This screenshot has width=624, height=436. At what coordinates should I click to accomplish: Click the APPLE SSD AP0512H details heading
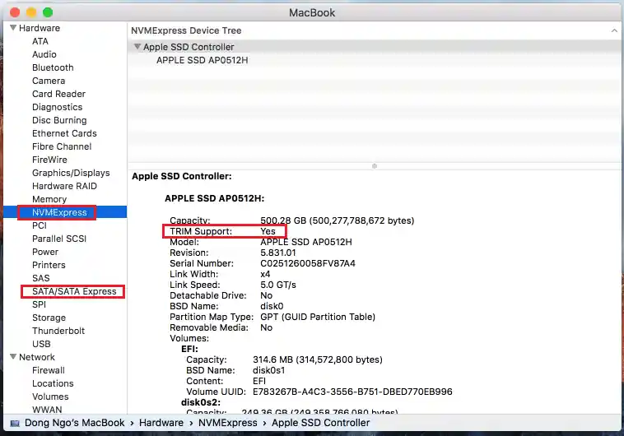(x=215, y=198)
